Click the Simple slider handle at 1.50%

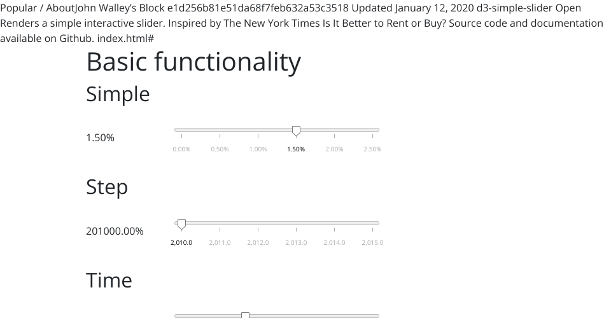[x=296, y=130]
